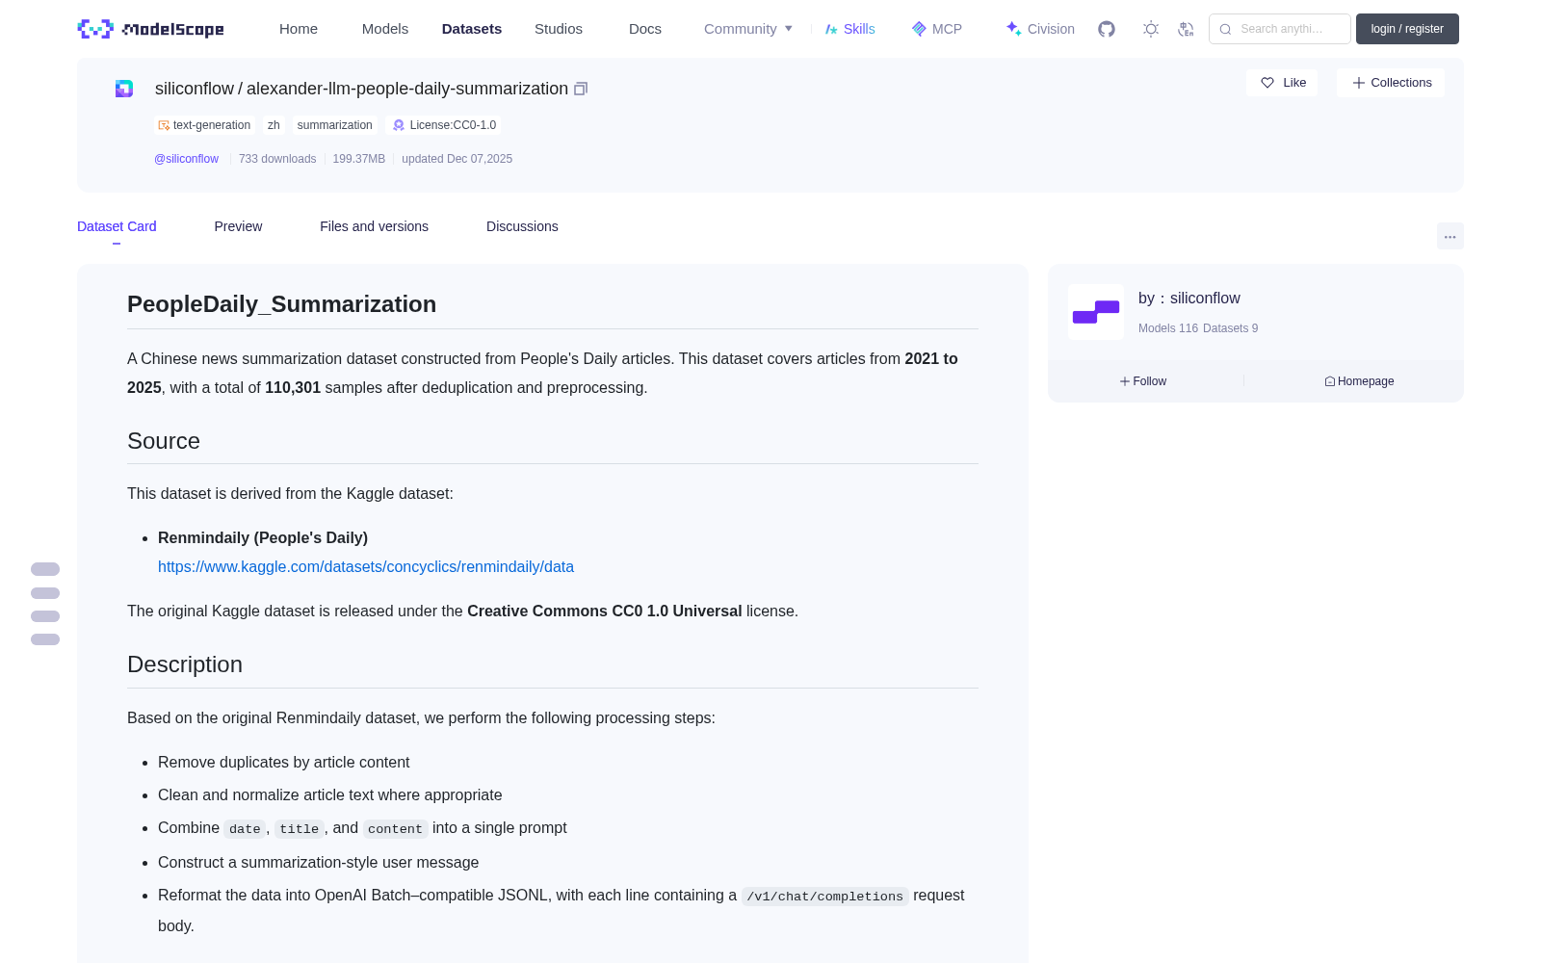Open the Files and versions tab
The width and height of the screenshot is (1541, 963).
pyautogui.click(x=374, y=226)
